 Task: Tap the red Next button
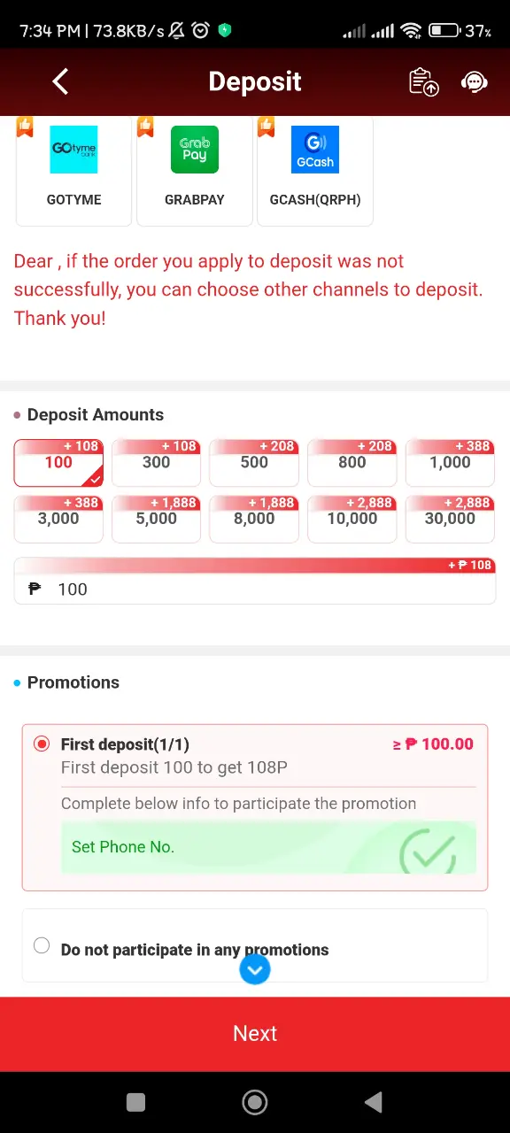[255, 1033]
